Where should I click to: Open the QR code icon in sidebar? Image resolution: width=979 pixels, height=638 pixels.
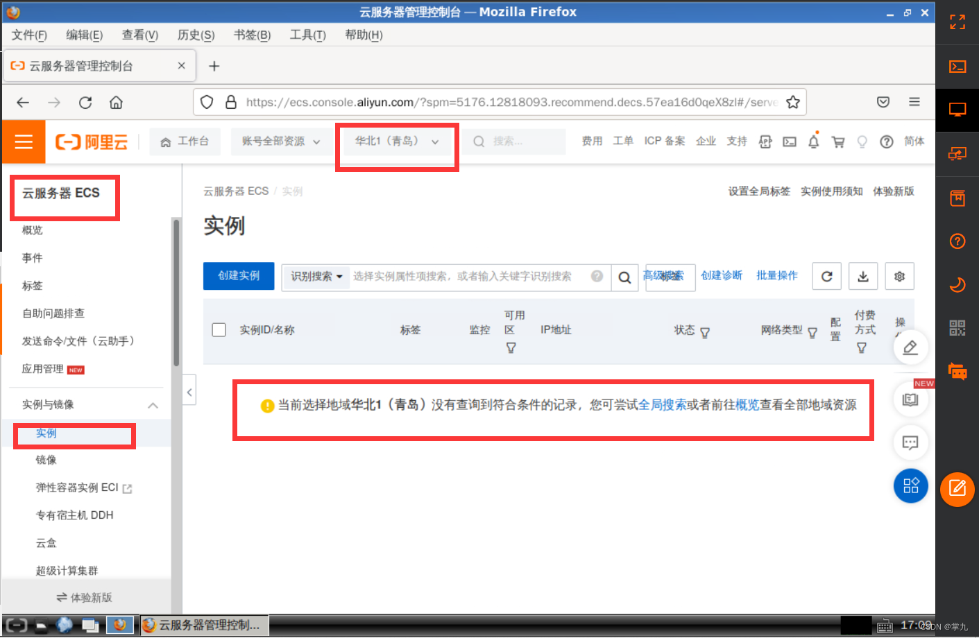point(957,328)
